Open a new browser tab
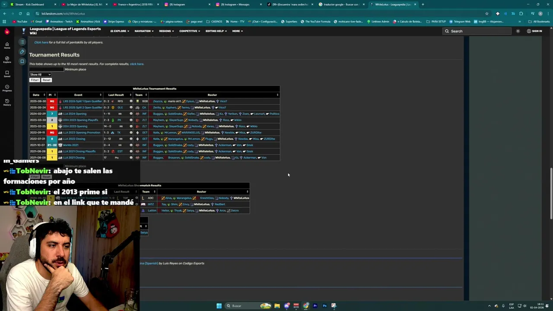Image resolution: width=553 pixels, height=311 pixels. tap(423, 4)
